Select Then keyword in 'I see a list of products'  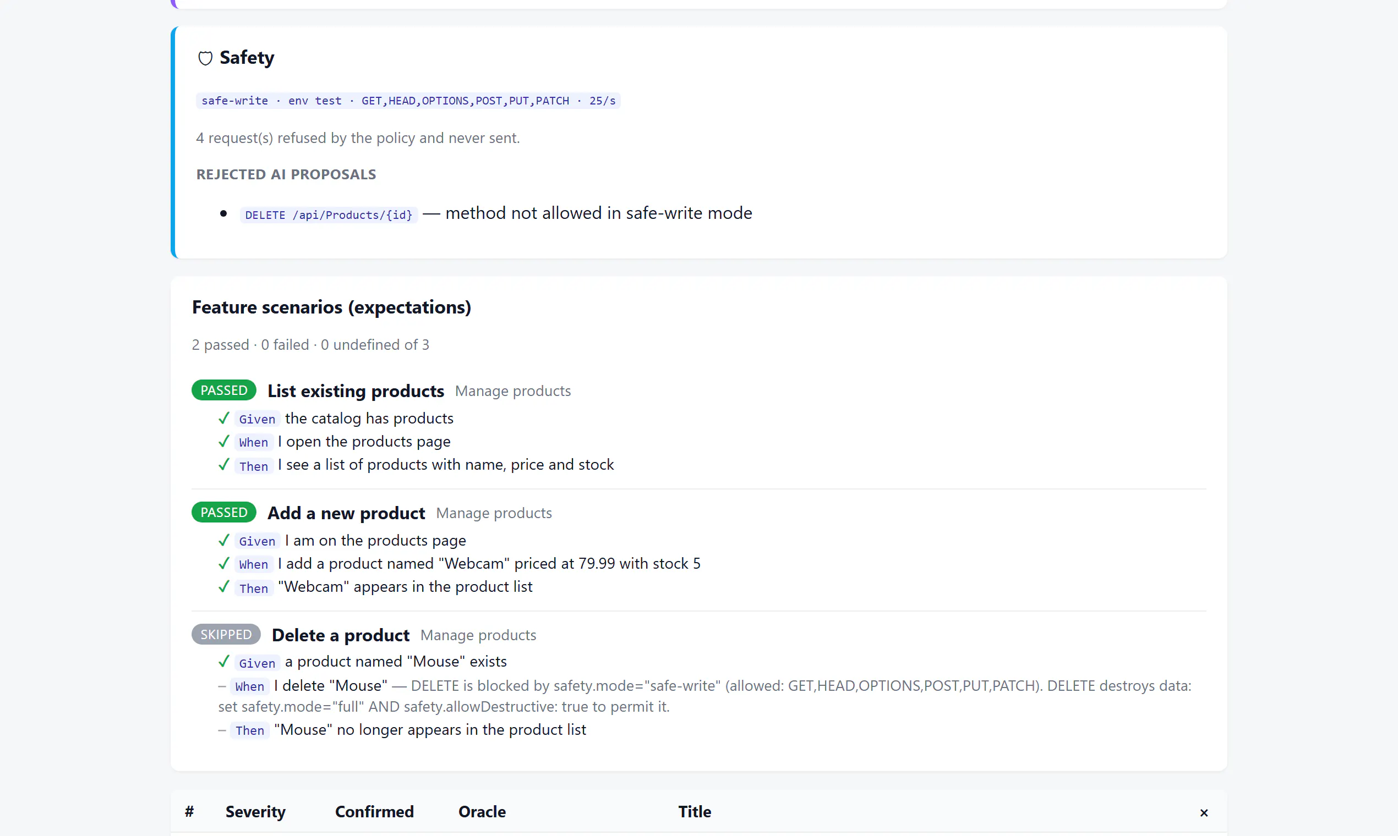click(254, 466)
